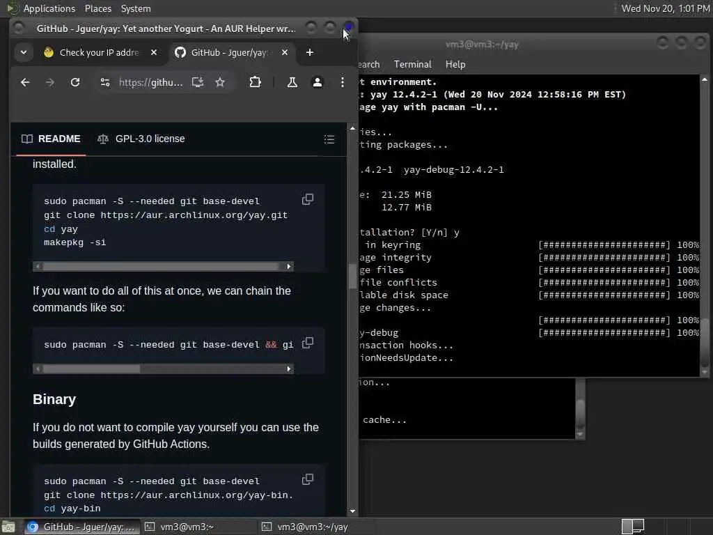This screenshot has width=713, height=535.
Task: Open the terminal's partially hidden Search menu
Action: [369, 64]
